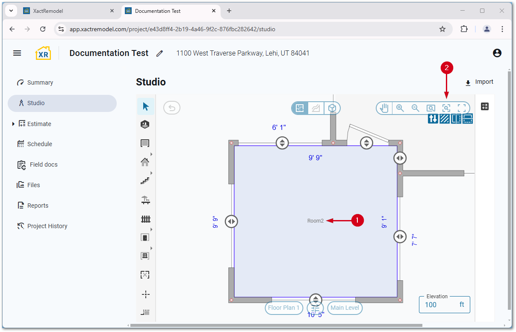The width and height of the screenshot is (516, 332).
Task: Toggle the diagonal hatch display option
Action: (445, 119)
